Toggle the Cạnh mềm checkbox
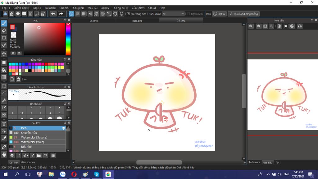The height and width of the screenshot is (179, 318). pyautogui.click(x=189, y=14)
